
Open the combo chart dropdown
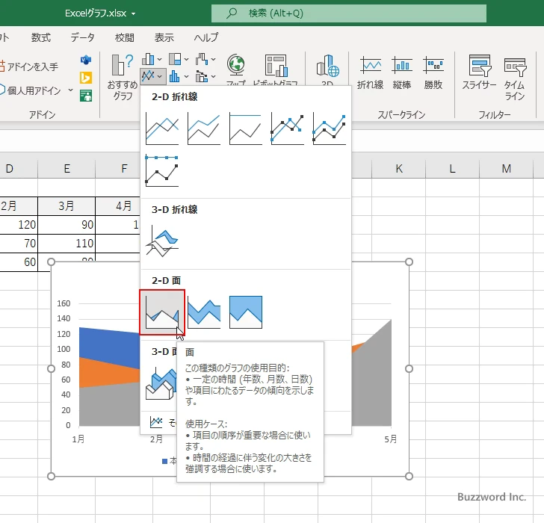click(x=205, y=76)
